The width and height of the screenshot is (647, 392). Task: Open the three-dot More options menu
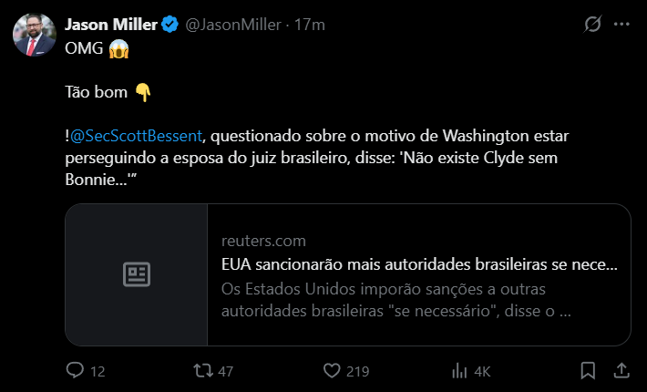(622, 25)
